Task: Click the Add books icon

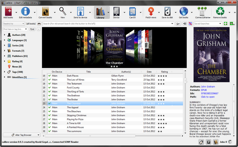Action: pyautogui.click(x=8, y=11)
